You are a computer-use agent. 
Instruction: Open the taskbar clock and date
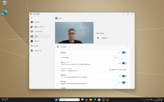[157, 100]
